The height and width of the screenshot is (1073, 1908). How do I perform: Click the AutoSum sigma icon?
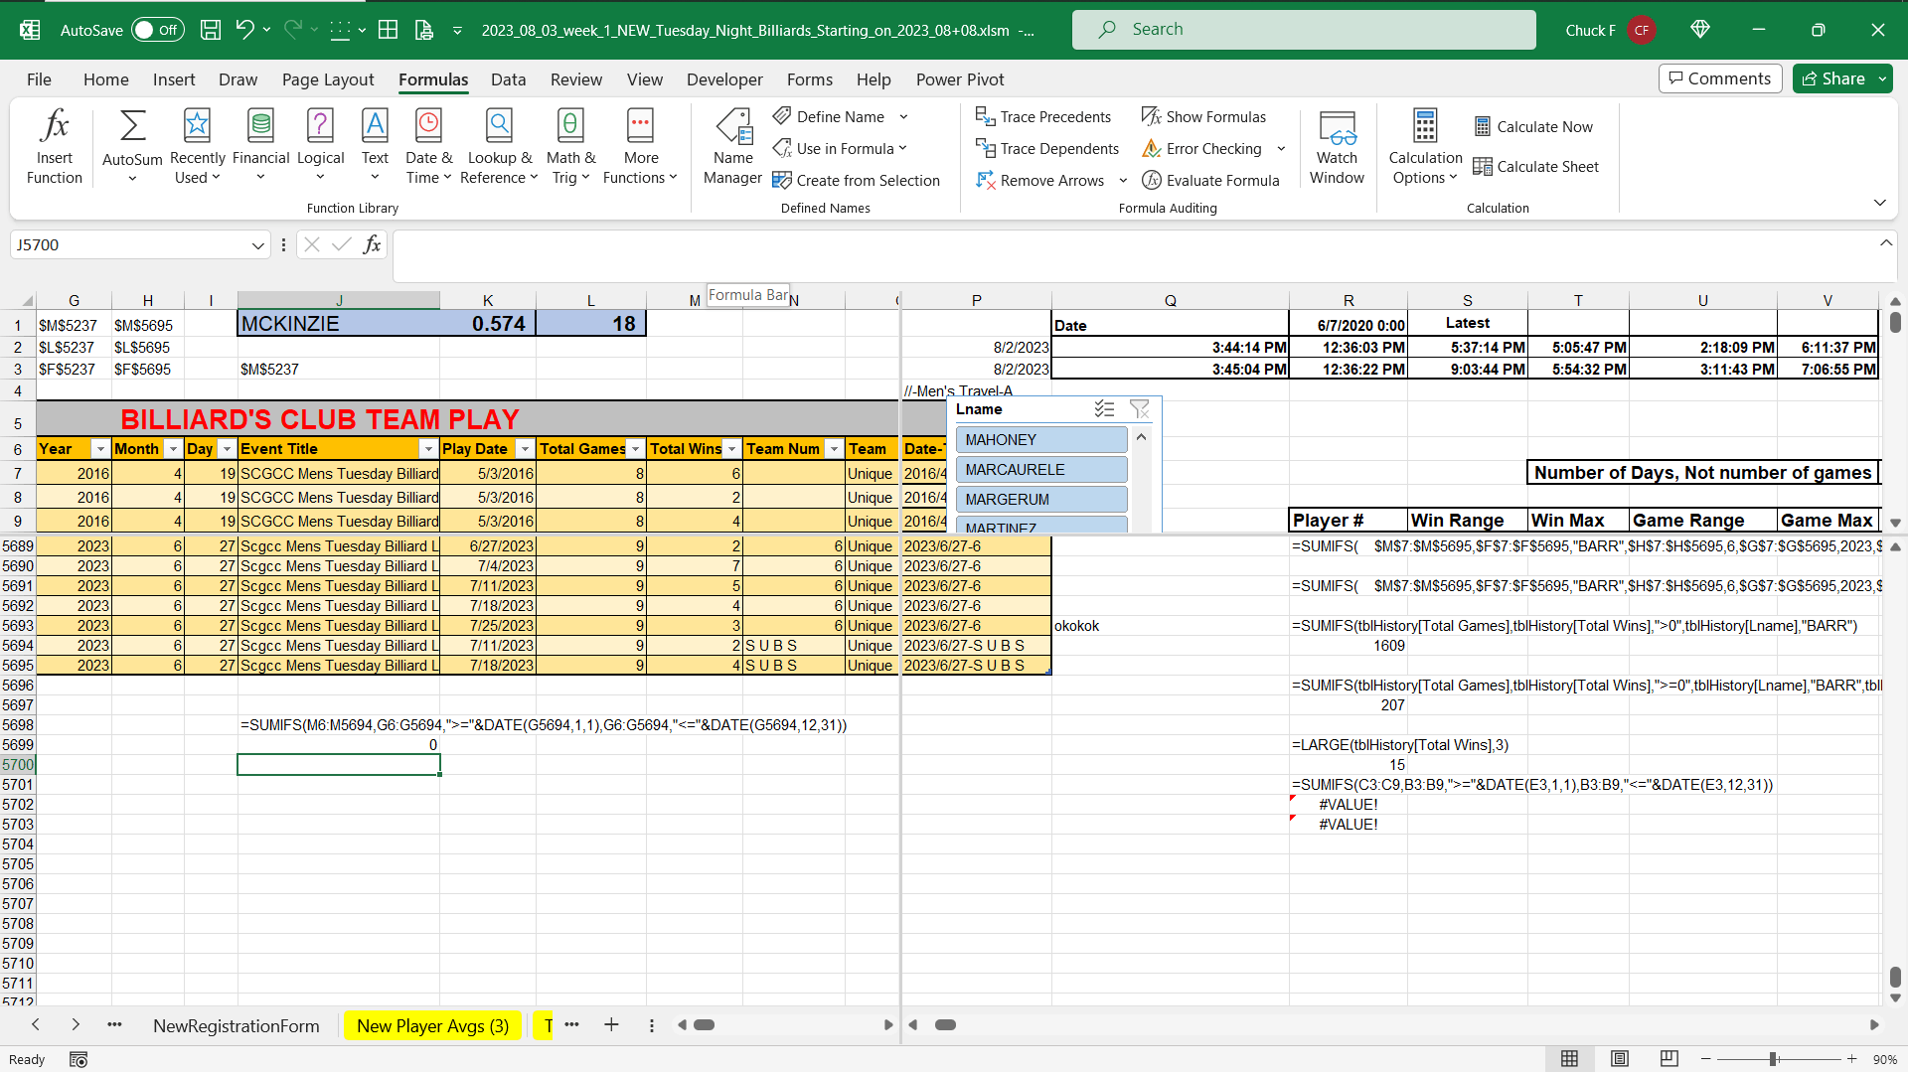coord(132,126)
